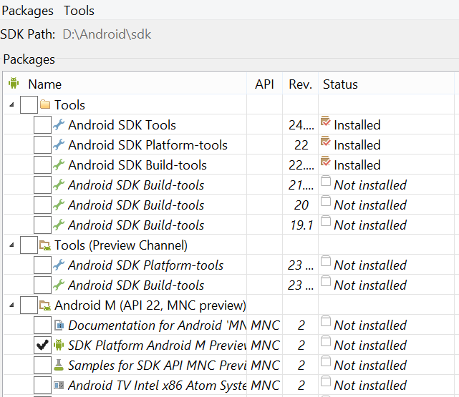Click green wrench icon of Build-tools rev 21

click(59, 185)
